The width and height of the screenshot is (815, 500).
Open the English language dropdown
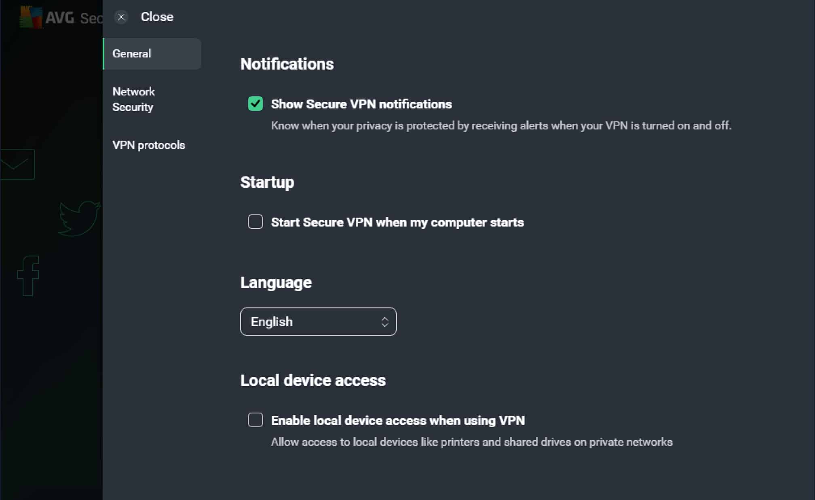319,322
